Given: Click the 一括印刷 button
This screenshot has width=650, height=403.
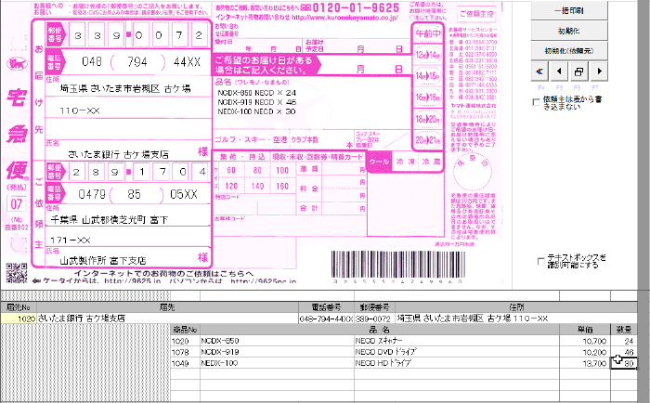Looking at the screenshot, I should point(569,10).
